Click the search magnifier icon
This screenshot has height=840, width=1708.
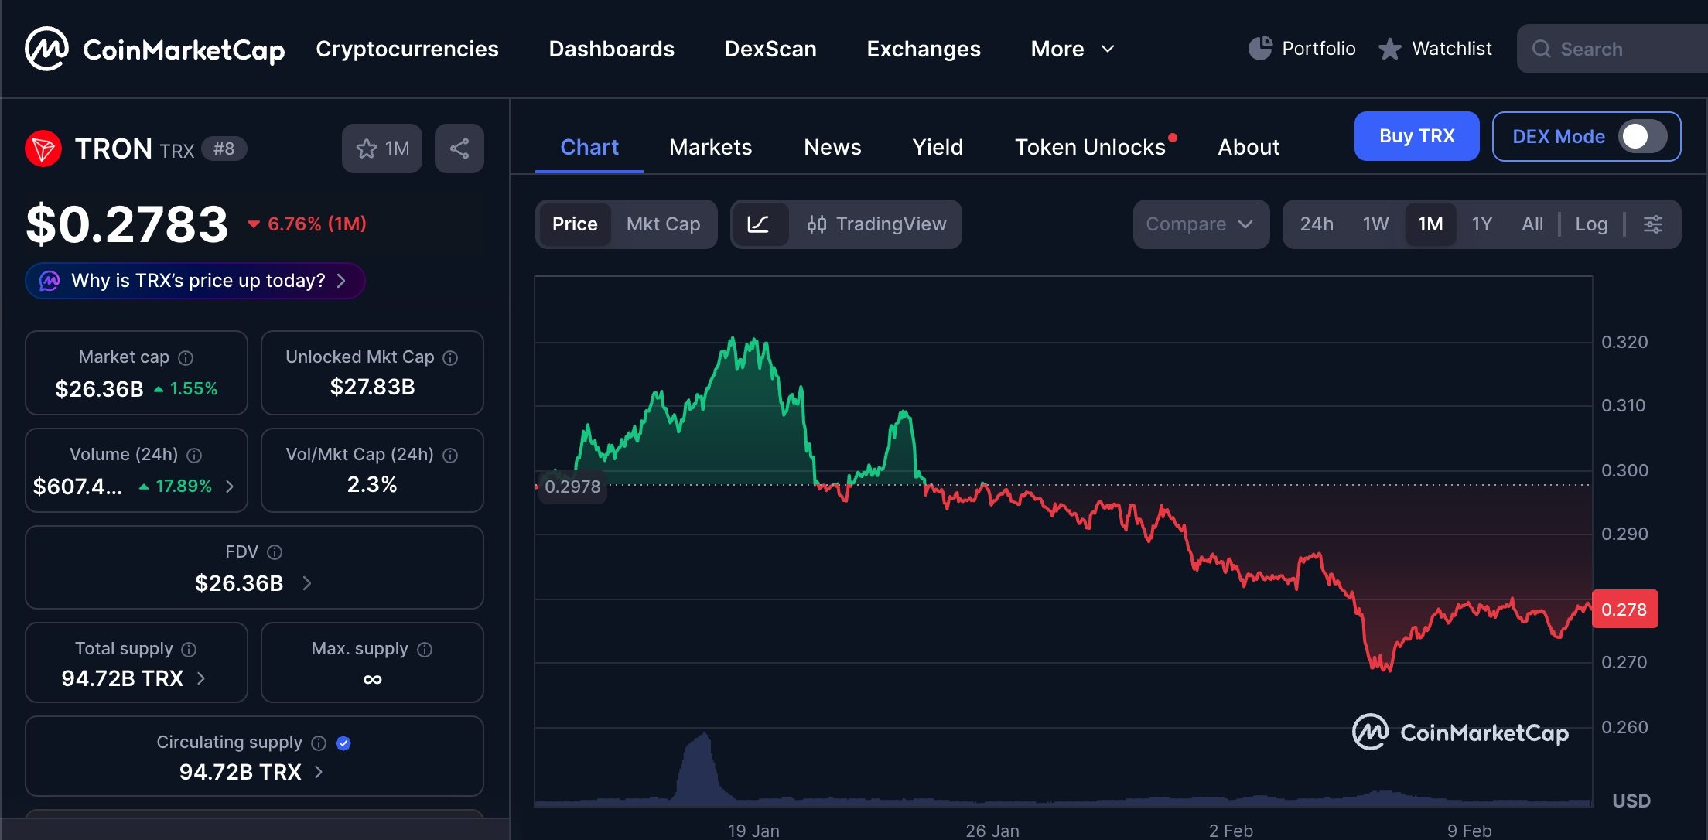point(1541,49)
